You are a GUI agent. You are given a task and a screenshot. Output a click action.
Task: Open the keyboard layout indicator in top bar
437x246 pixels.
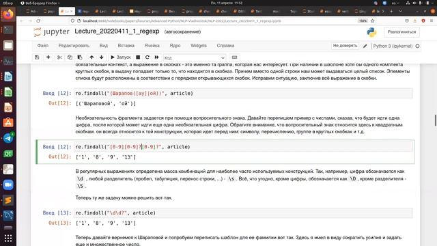pos(395,3)
